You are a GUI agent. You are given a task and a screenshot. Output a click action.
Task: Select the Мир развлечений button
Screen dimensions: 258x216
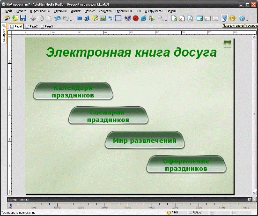click(x=145, y=140)
